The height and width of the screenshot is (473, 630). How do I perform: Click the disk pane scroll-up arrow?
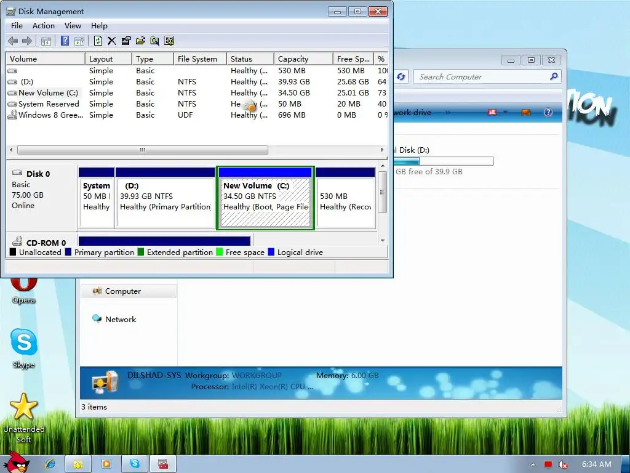tap(383, 166)
